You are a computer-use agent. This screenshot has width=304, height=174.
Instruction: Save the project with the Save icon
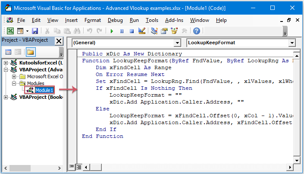pyautogui.click(x=35, y=31)
